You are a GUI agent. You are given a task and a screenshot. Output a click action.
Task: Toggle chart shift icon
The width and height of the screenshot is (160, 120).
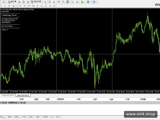click(77, 2)
